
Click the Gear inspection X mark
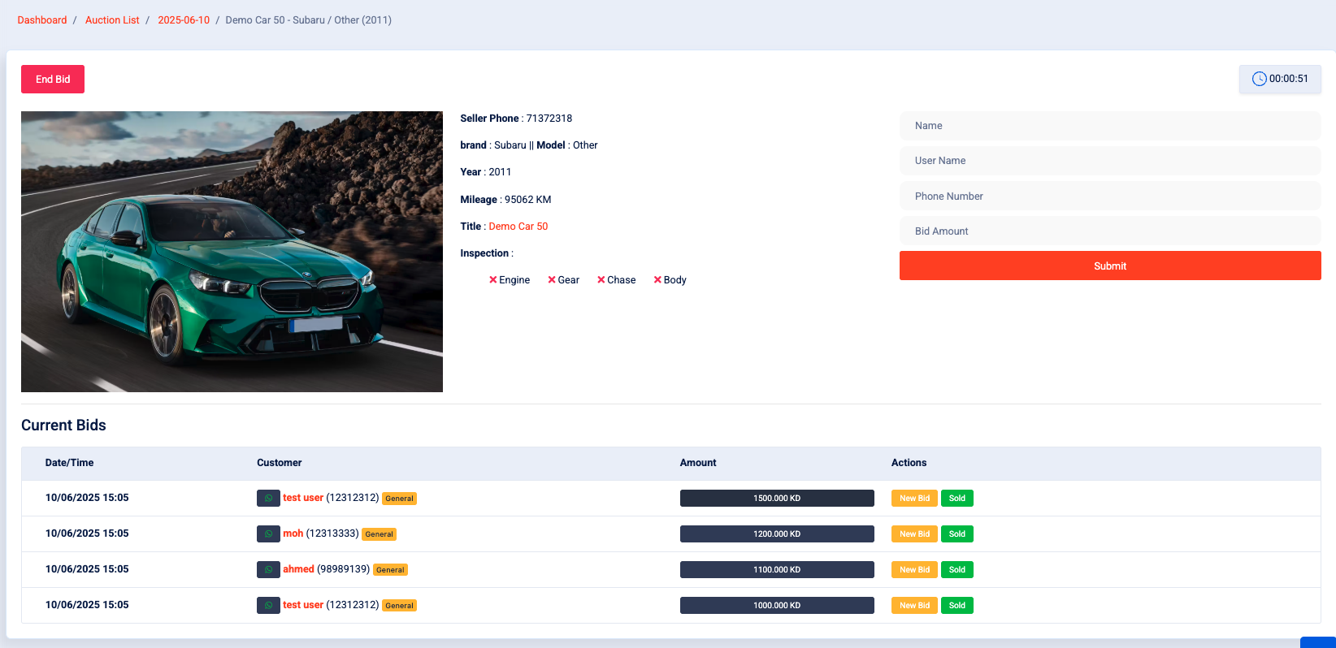[552, 280]
